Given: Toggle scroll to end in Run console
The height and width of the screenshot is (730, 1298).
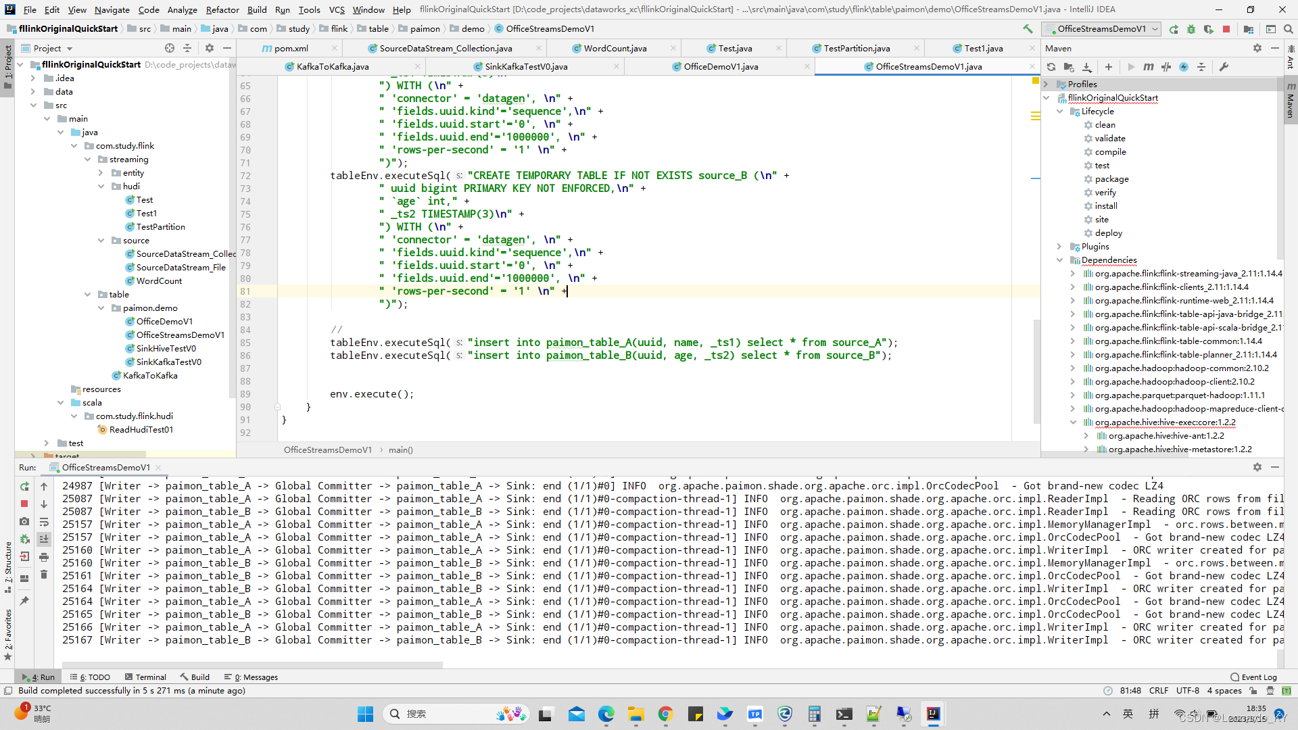Looking at the screenshot, I should [x=44, y=539].
